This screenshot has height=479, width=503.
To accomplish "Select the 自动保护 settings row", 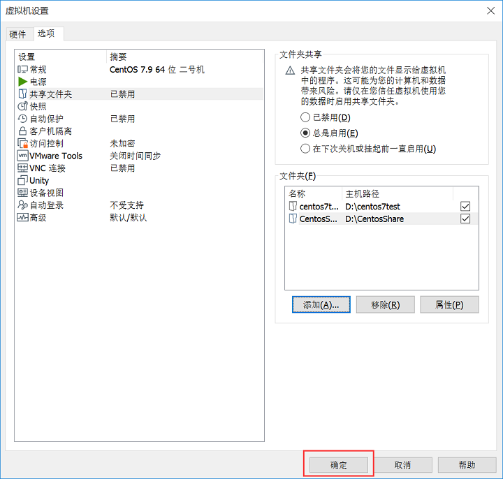I will coord(140,119).
